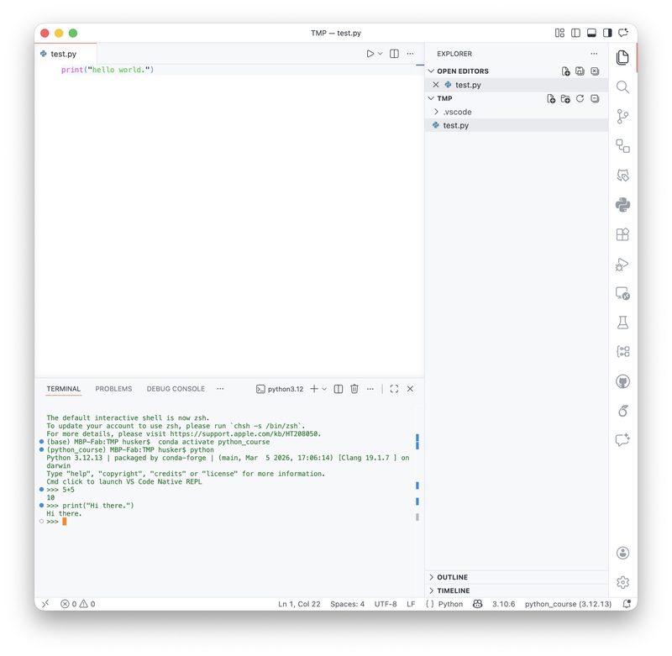Open notifications bell in status bar
This screenshot has width=672, height=656.
click(x=626, y=604)
